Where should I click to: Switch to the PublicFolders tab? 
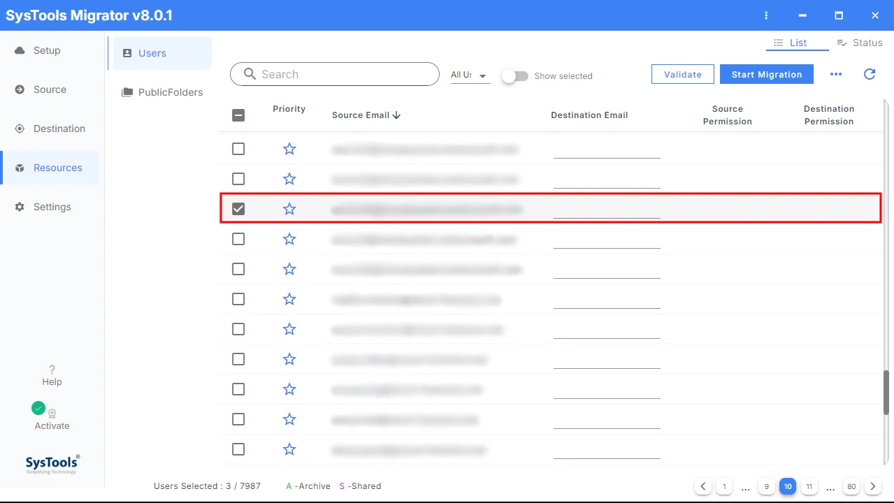tap(162, 92)
